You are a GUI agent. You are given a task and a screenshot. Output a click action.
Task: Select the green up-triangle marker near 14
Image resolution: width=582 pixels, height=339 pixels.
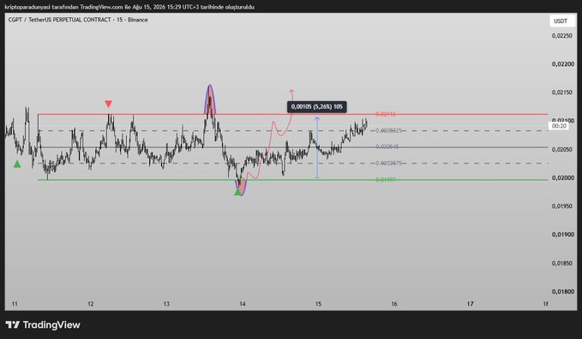(x=238, y=192)
